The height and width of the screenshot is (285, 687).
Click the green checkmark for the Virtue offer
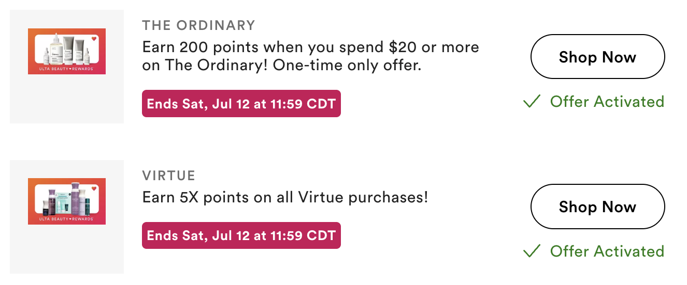pos(532,251)
